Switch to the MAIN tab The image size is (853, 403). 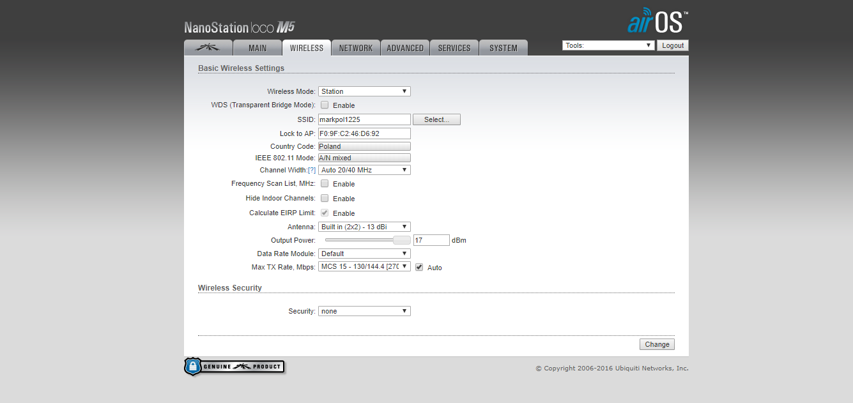pos(257,48)
